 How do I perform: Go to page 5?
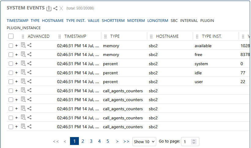(x=108, y=141)
